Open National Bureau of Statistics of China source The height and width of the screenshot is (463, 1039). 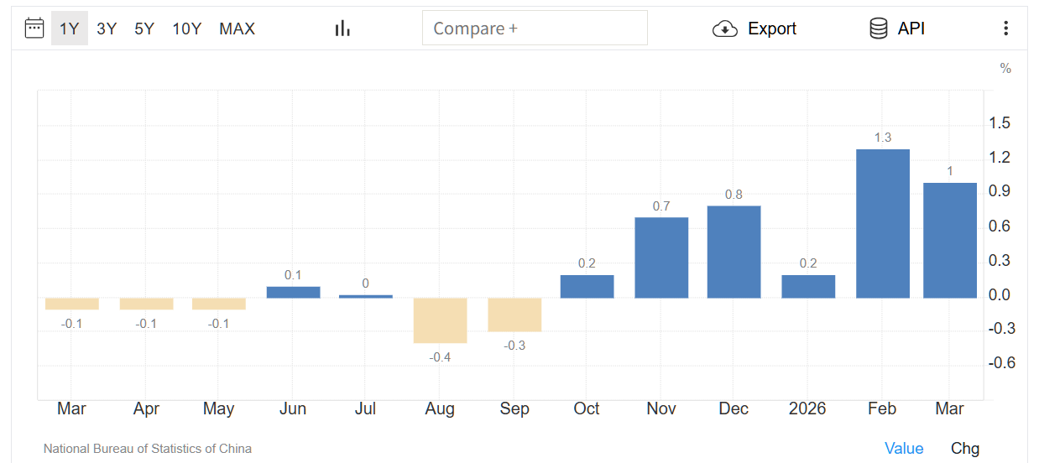coord(148,449)
